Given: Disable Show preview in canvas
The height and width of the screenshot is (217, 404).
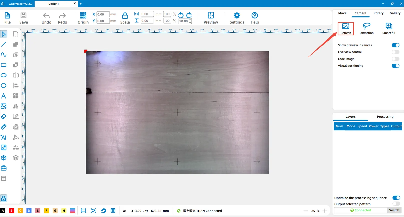Looking at the screenshot, I should (x=395, y=45).
